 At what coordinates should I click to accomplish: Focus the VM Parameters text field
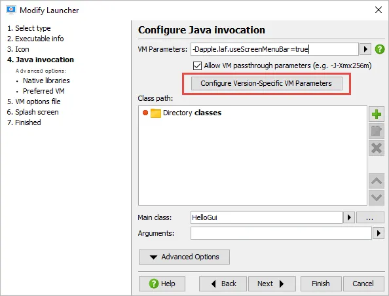(274, 49)
